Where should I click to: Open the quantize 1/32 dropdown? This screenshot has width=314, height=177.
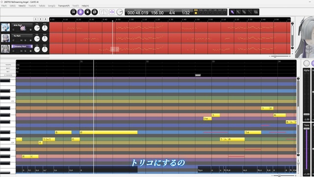coord(185,13)
